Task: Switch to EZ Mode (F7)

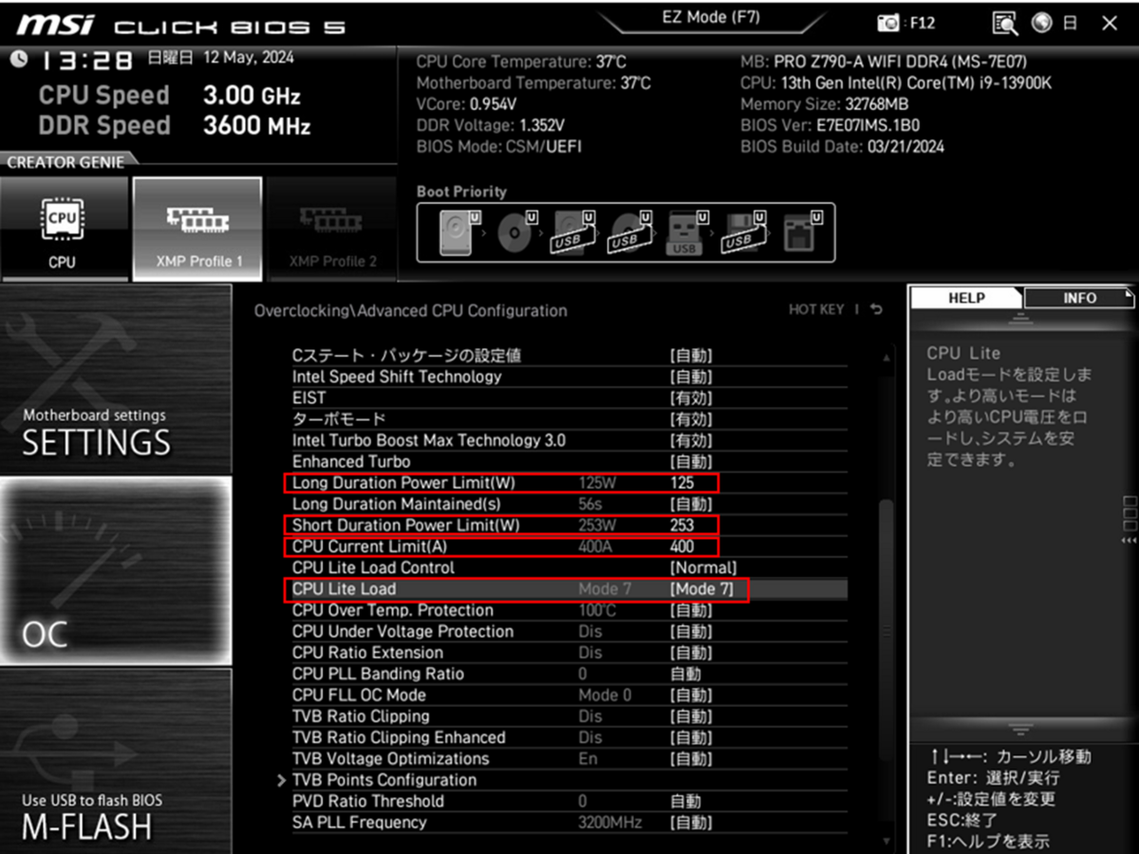Action: click(710, 17)
